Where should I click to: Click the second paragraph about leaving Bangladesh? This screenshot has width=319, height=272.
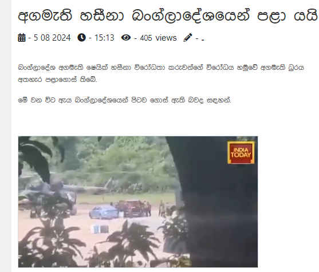point(124,100)
